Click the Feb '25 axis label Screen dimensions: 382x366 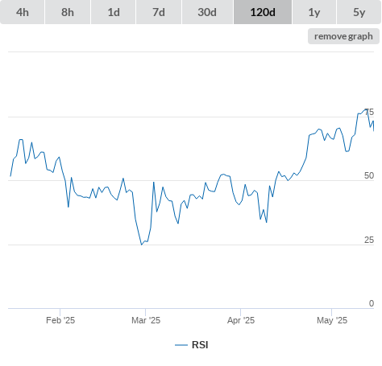pyautogui.click(x=60, y=320)
